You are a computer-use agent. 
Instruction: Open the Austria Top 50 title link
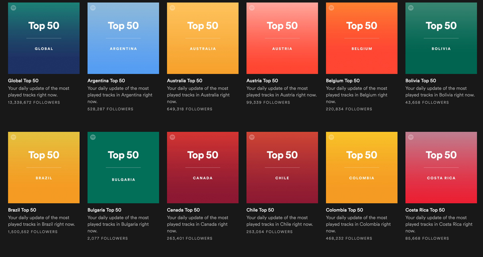(x=262, y=80)
